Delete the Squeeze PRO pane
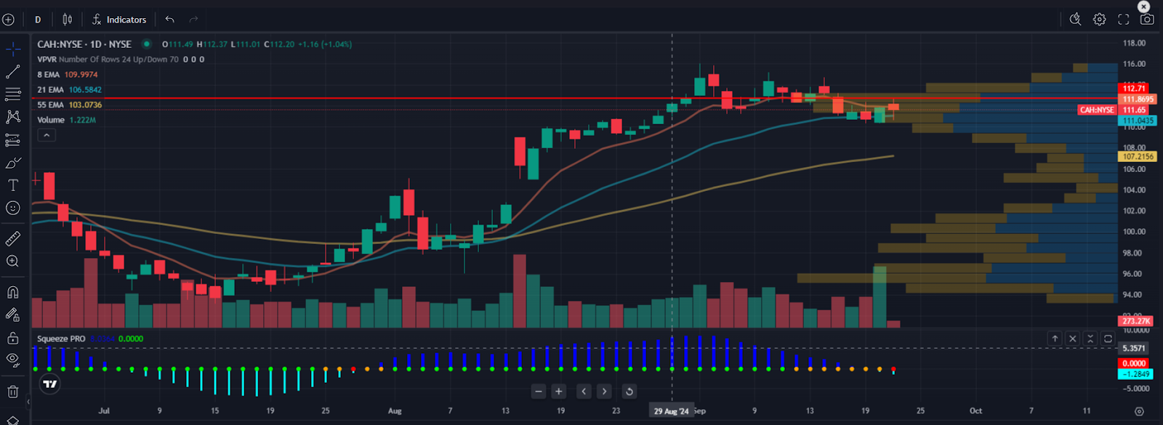 (1073, 339)
